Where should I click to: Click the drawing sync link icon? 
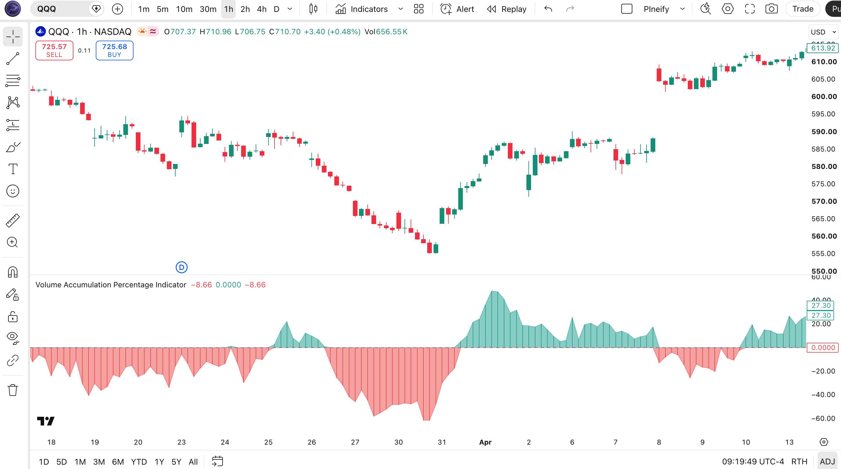(x=13, y=360)
